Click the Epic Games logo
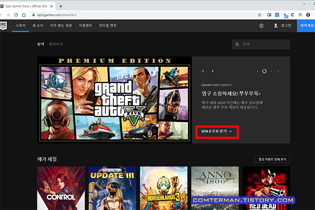 (x=3, y=26)
